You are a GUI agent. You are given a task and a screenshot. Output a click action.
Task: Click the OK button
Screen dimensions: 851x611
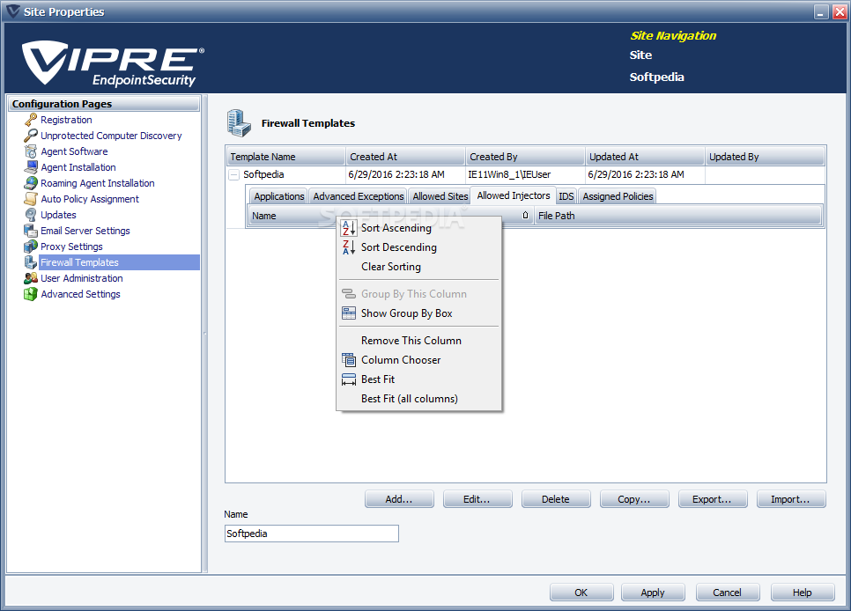(581, 593)
